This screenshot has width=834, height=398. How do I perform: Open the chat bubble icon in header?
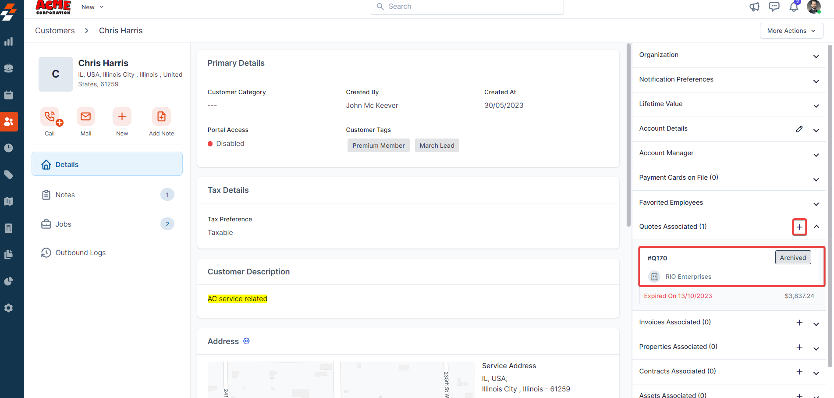(x=774, y=7)
